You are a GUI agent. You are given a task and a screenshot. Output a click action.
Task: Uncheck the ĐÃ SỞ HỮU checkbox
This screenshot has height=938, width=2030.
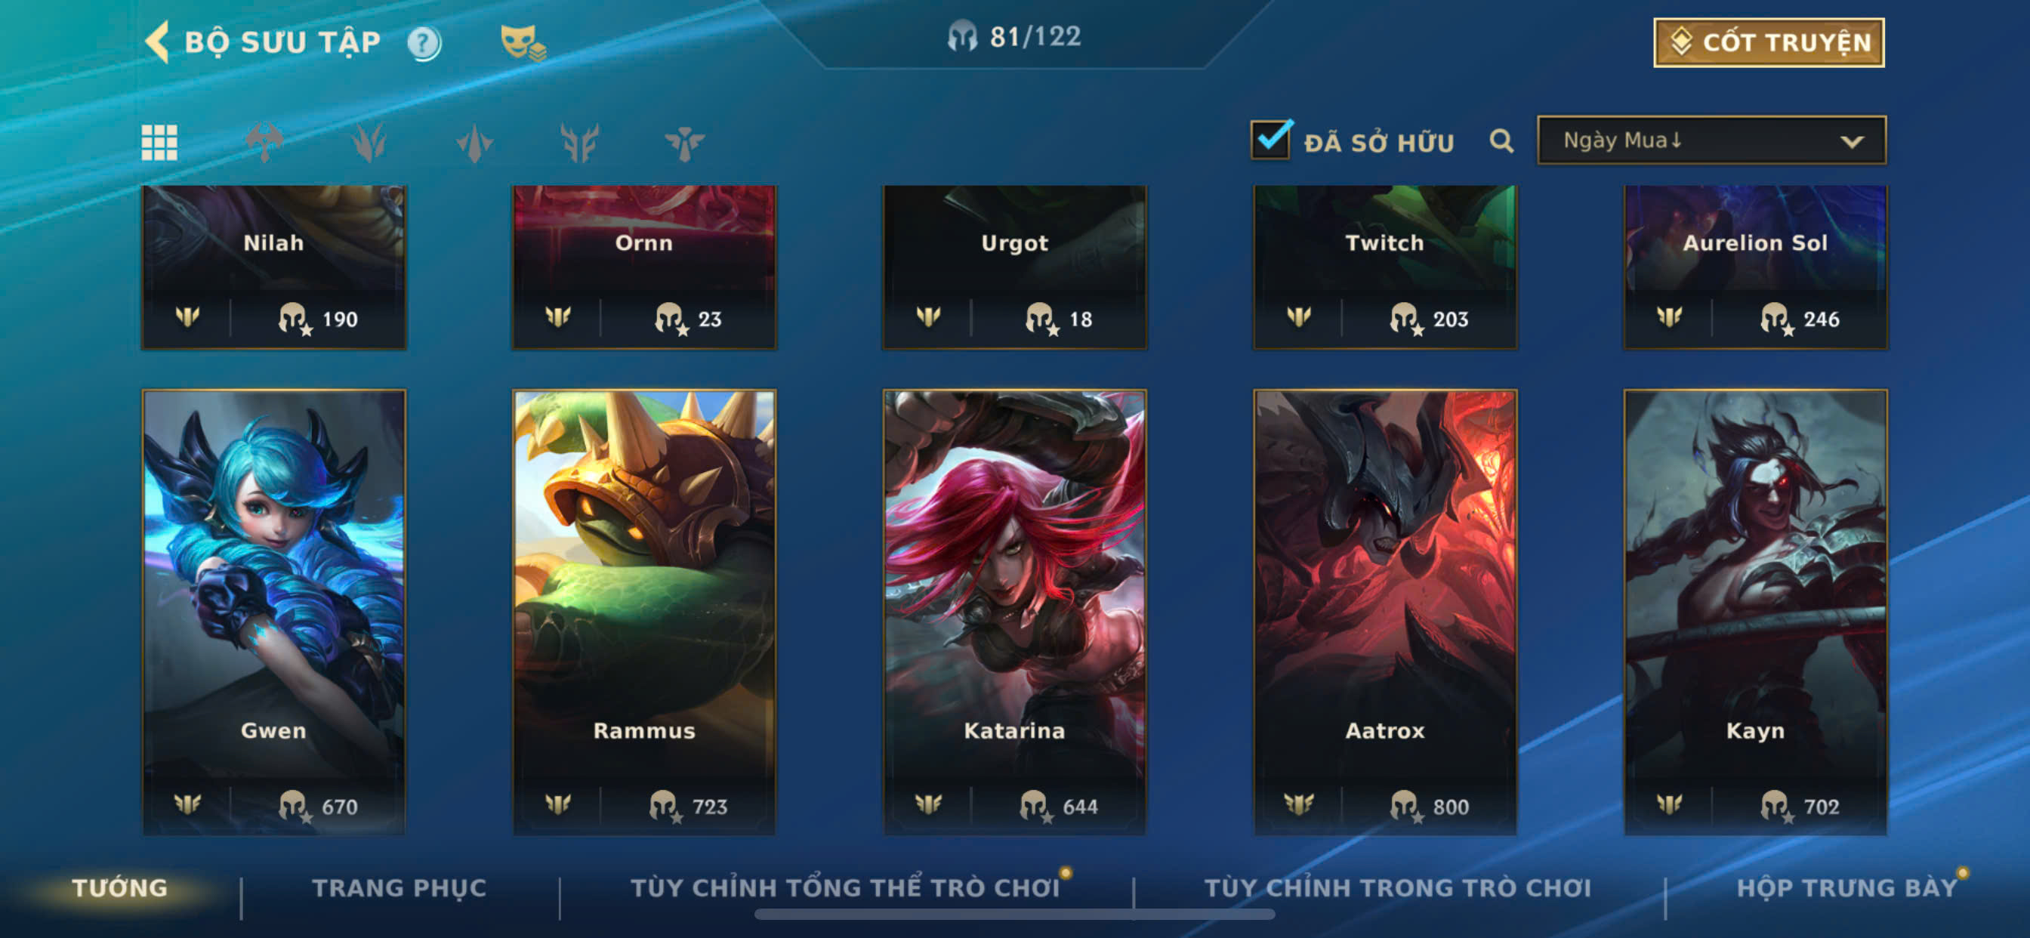tap(1271, 140)
